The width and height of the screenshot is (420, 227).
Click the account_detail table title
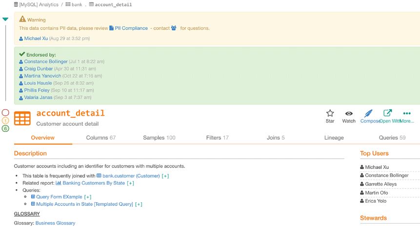70,113
